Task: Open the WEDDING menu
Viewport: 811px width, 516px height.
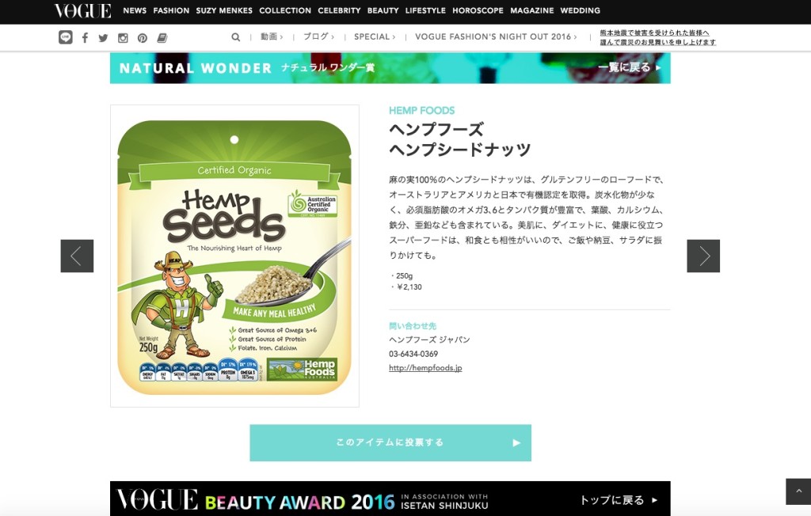Action: coord(581,10)
